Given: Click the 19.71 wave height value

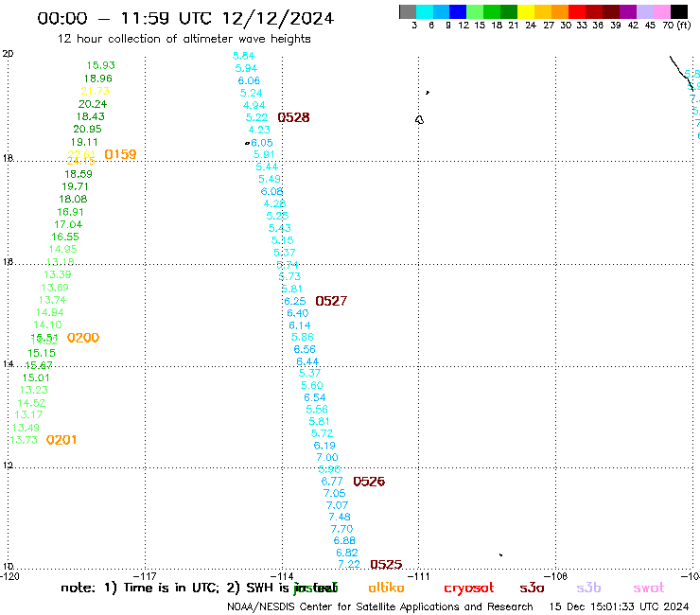Looking at the screenshot, I should coord(75,186).
